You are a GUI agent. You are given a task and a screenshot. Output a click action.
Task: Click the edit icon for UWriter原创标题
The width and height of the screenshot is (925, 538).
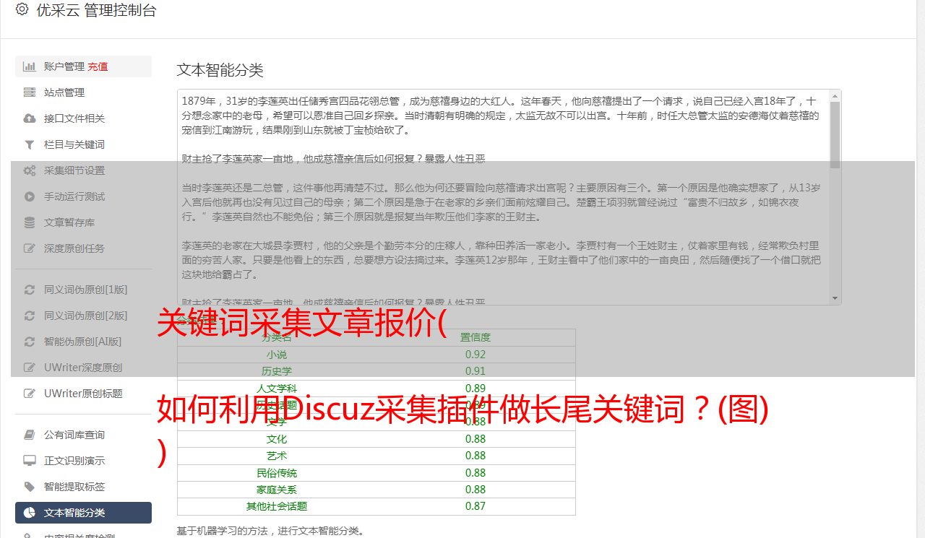point(30,394)
